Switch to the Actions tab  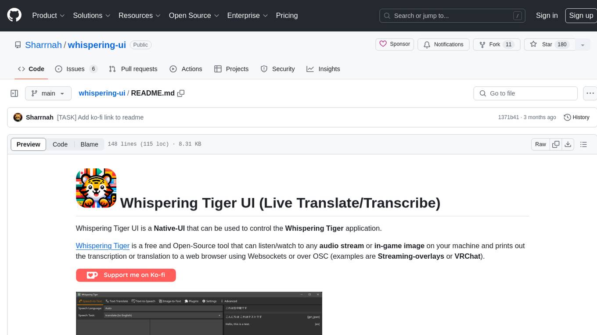(x=186, y=69)
